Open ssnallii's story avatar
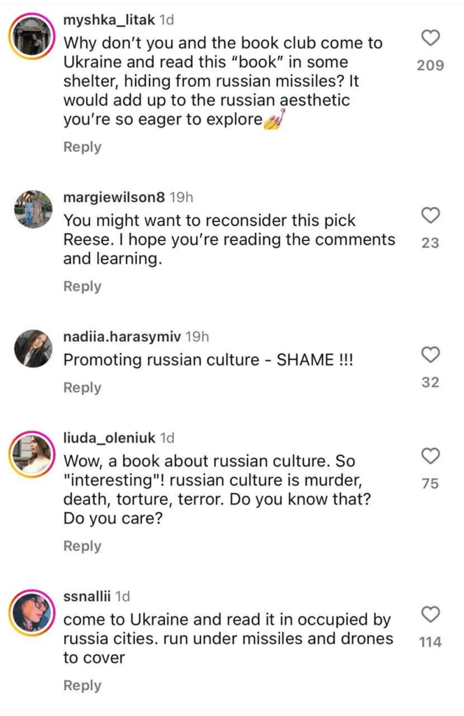The image size is (464, 716). [x=32, y=613]
